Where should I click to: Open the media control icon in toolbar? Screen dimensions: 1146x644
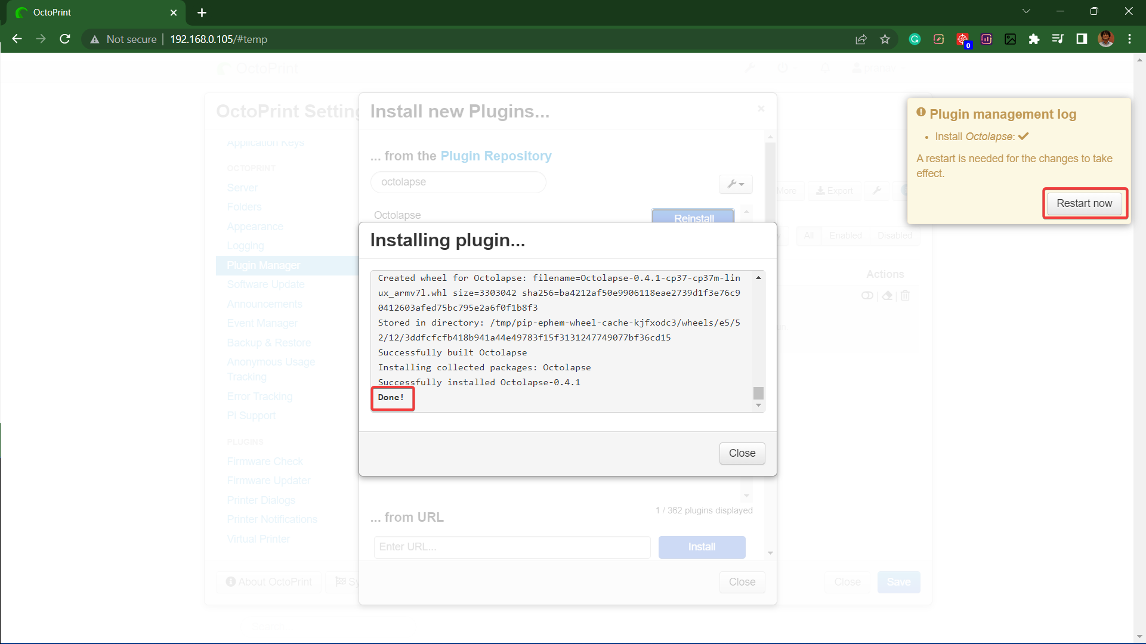point(1058,39)
